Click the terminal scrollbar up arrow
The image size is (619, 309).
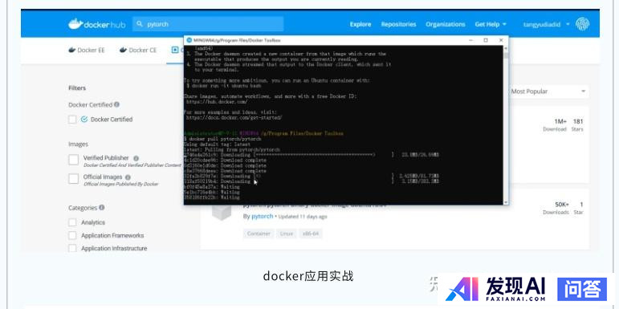click(x=506, y=48)
